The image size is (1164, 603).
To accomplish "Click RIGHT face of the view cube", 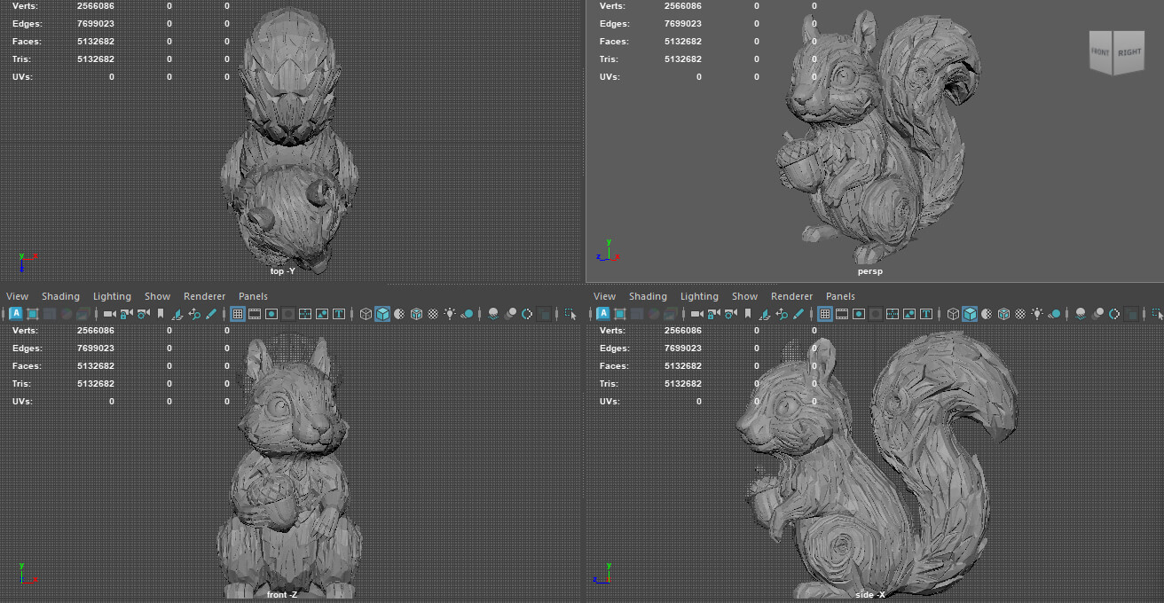I will [1129, 52].
